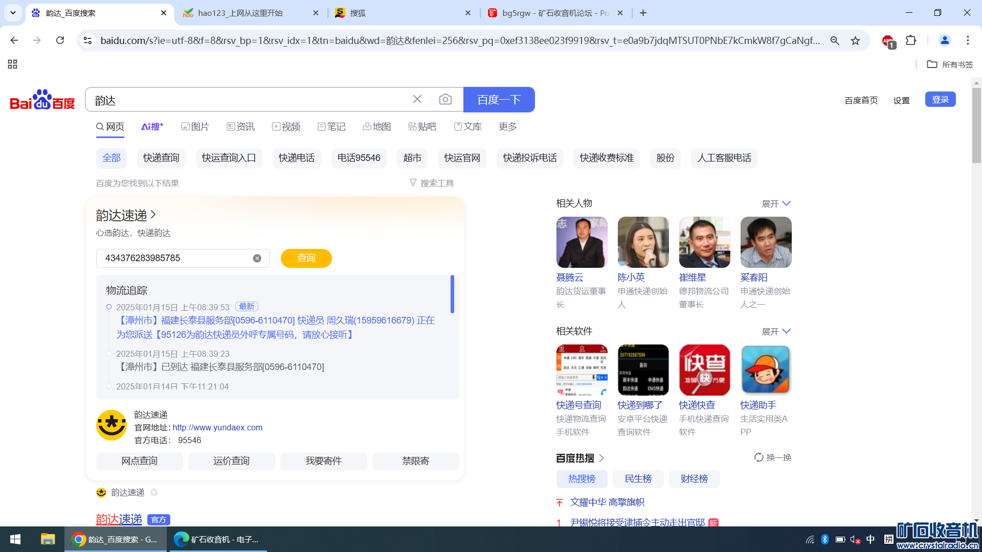Bookmark this page with star icon
Image resolution: width=982 pixels, height=552 pixels.
tap(855, 40)
